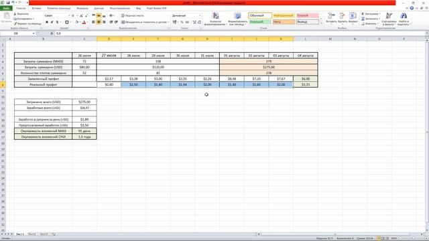Click the blue Help question mark icon
Image resolution: width=429 pixels, height=241 pixels.
click(x=412, y=8)
